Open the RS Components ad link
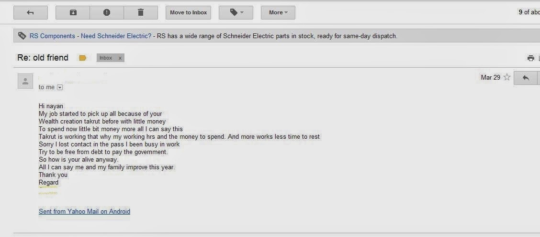Viewport: 540px width, 237px height. click(x=52, y=36)
